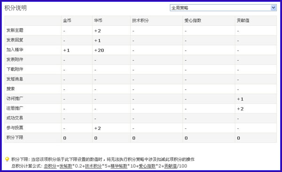282x172 pixels.
Task: Select the 发新主题 row label
Action: pos(15,30)
